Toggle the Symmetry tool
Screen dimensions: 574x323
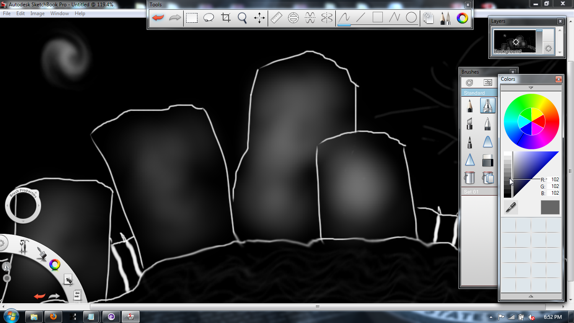(x=326, y=18)
